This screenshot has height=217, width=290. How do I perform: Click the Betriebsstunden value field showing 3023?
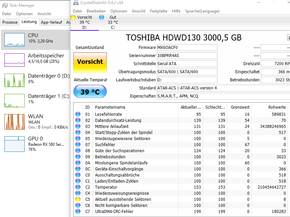point(275,80)
